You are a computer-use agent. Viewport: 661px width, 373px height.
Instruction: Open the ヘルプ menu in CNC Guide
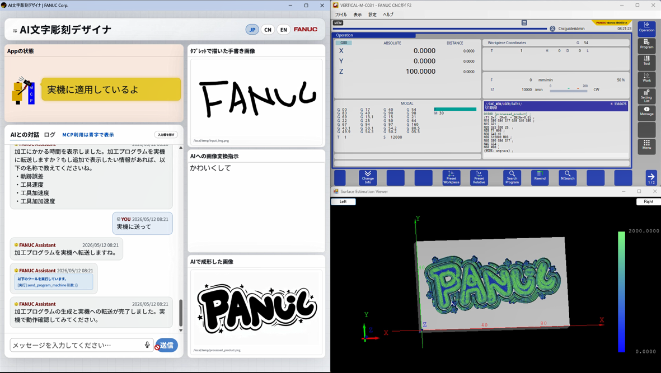pos(388,15)
